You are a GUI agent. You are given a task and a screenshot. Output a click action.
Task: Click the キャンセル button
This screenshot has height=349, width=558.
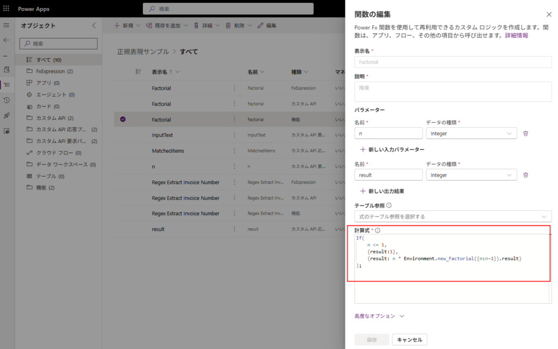point(409,340)
